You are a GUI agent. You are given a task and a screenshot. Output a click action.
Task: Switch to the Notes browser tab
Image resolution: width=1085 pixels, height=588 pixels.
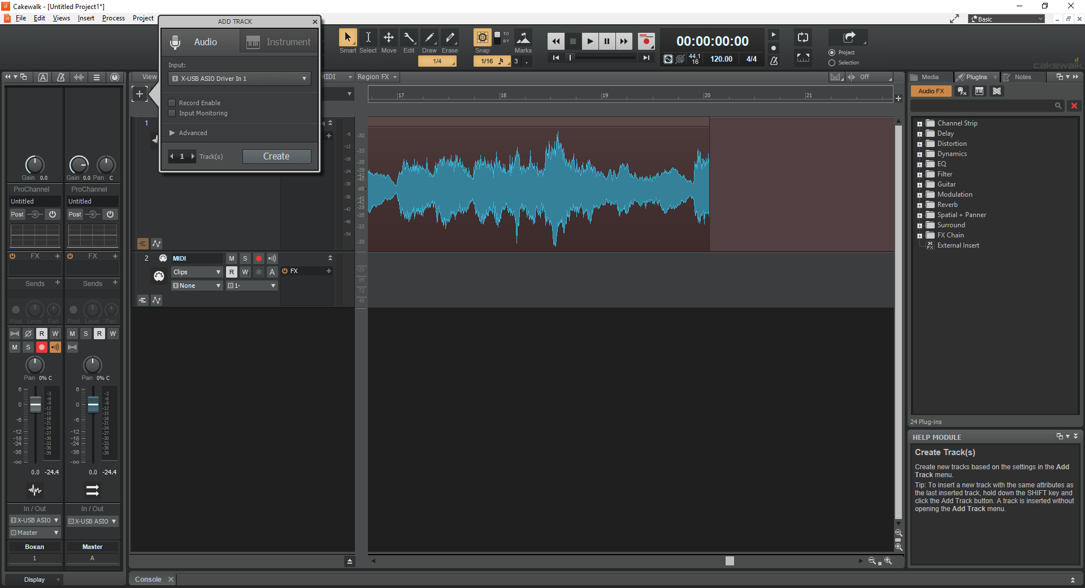(1022, 77)
